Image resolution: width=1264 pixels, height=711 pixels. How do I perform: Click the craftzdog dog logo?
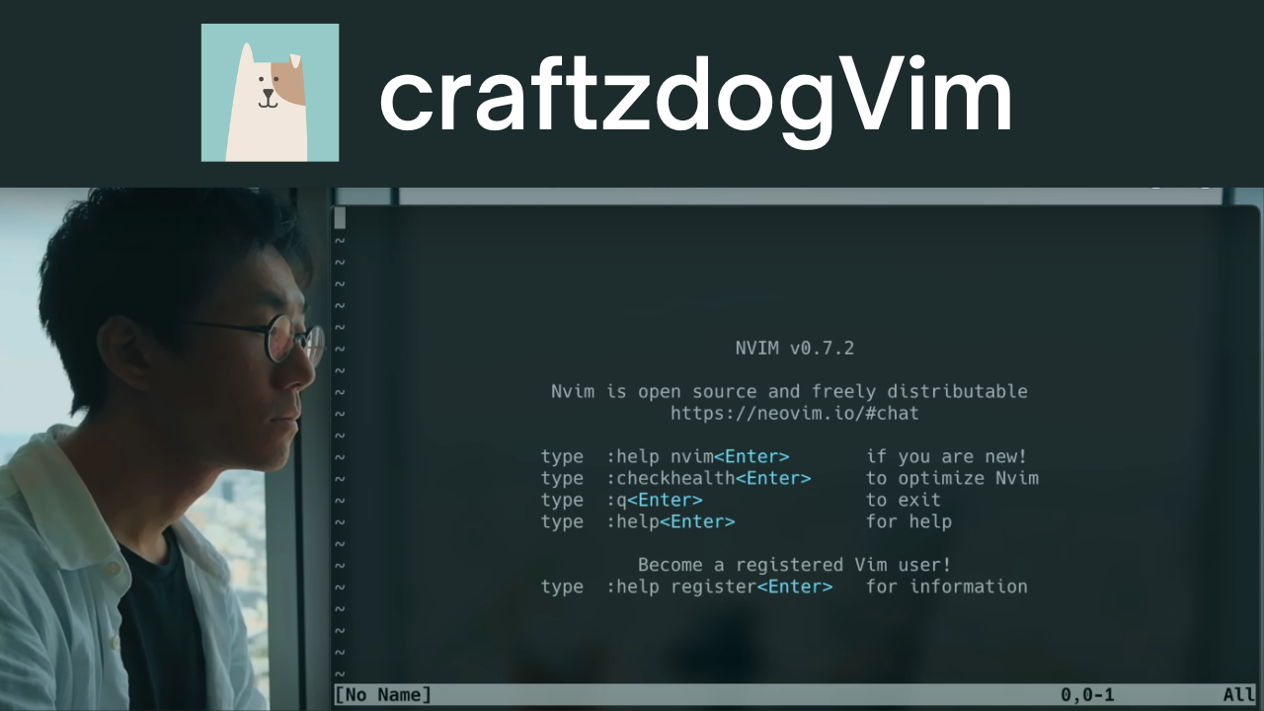click(270, 93)
